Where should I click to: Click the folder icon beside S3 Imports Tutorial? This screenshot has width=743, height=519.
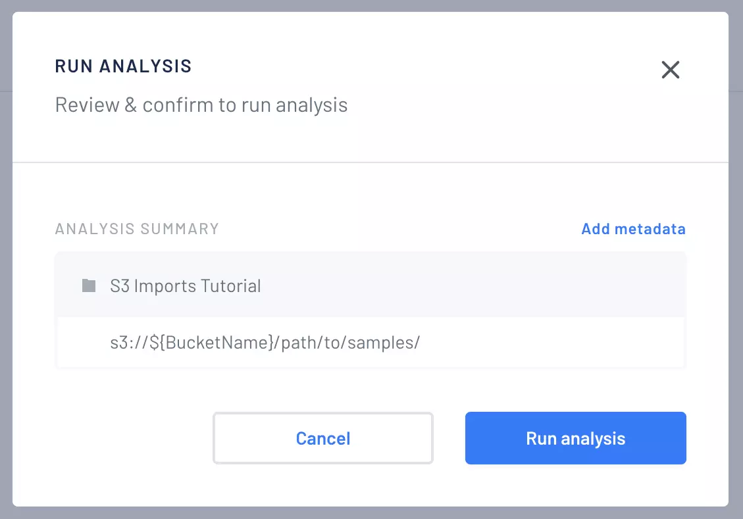(x=88, y=285)
